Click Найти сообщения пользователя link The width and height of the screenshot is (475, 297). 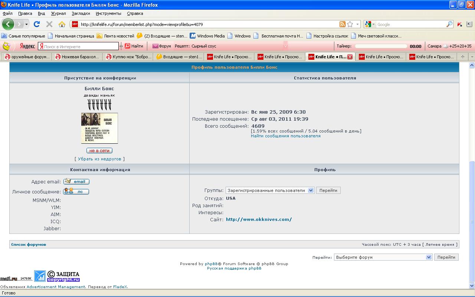pos(285,136)
